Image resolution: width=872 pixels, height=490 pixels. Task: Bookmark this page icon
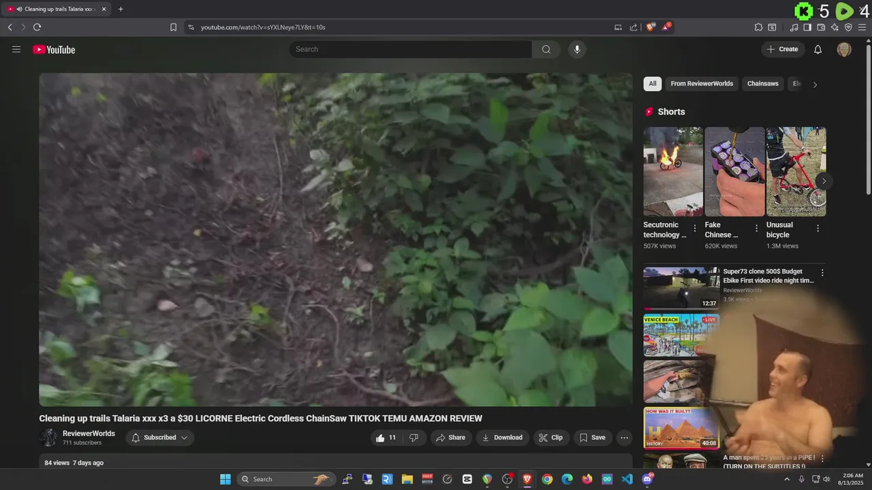(173, 27)
